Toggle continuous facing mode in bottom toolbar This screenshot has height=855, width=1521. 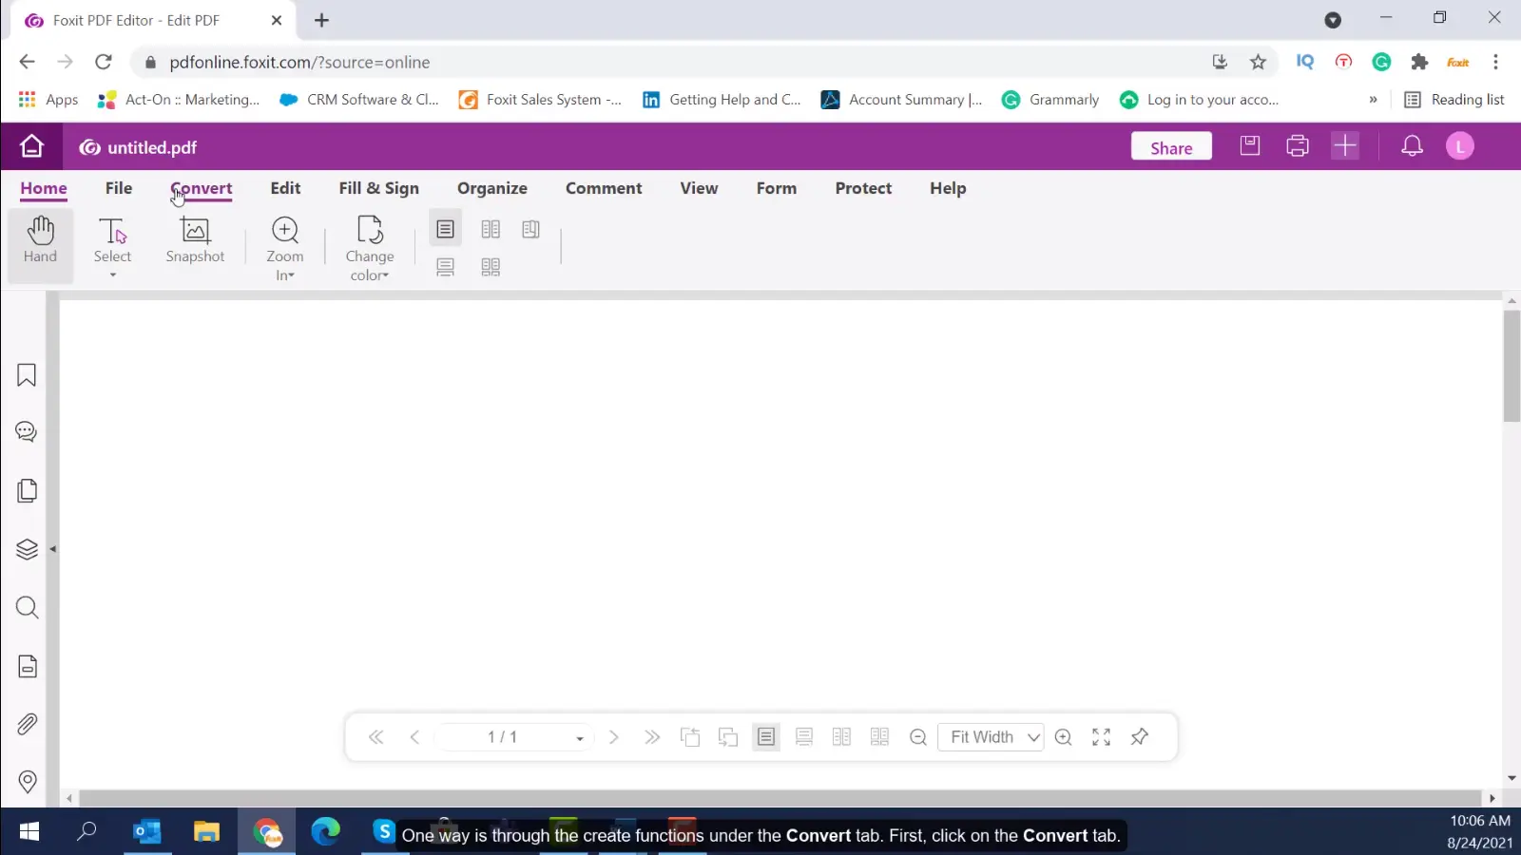click(x=880, y=737)
